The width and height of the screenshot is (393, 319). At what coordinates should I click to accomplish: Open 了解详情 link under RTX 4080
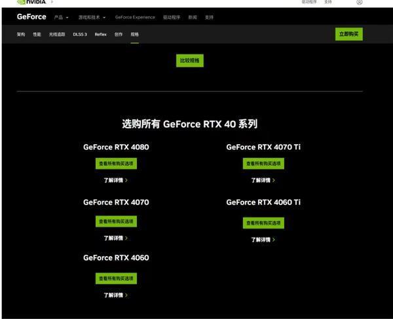(x=116, y=180)
